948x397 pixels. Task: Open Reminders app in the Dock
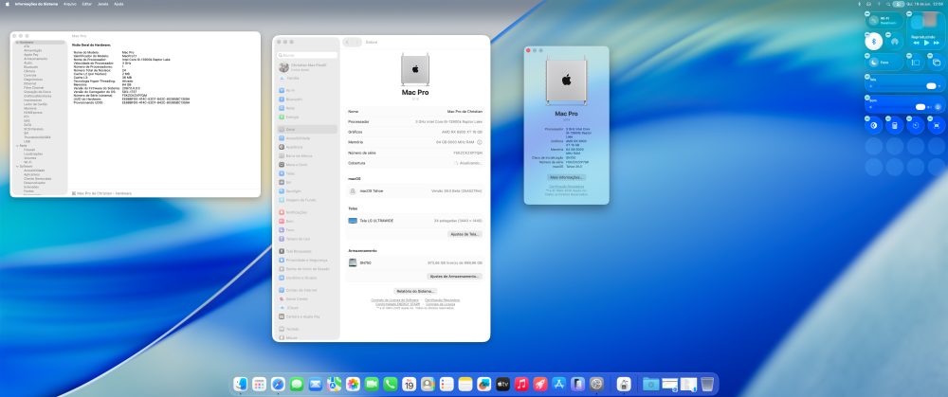[x=447, y=384]
